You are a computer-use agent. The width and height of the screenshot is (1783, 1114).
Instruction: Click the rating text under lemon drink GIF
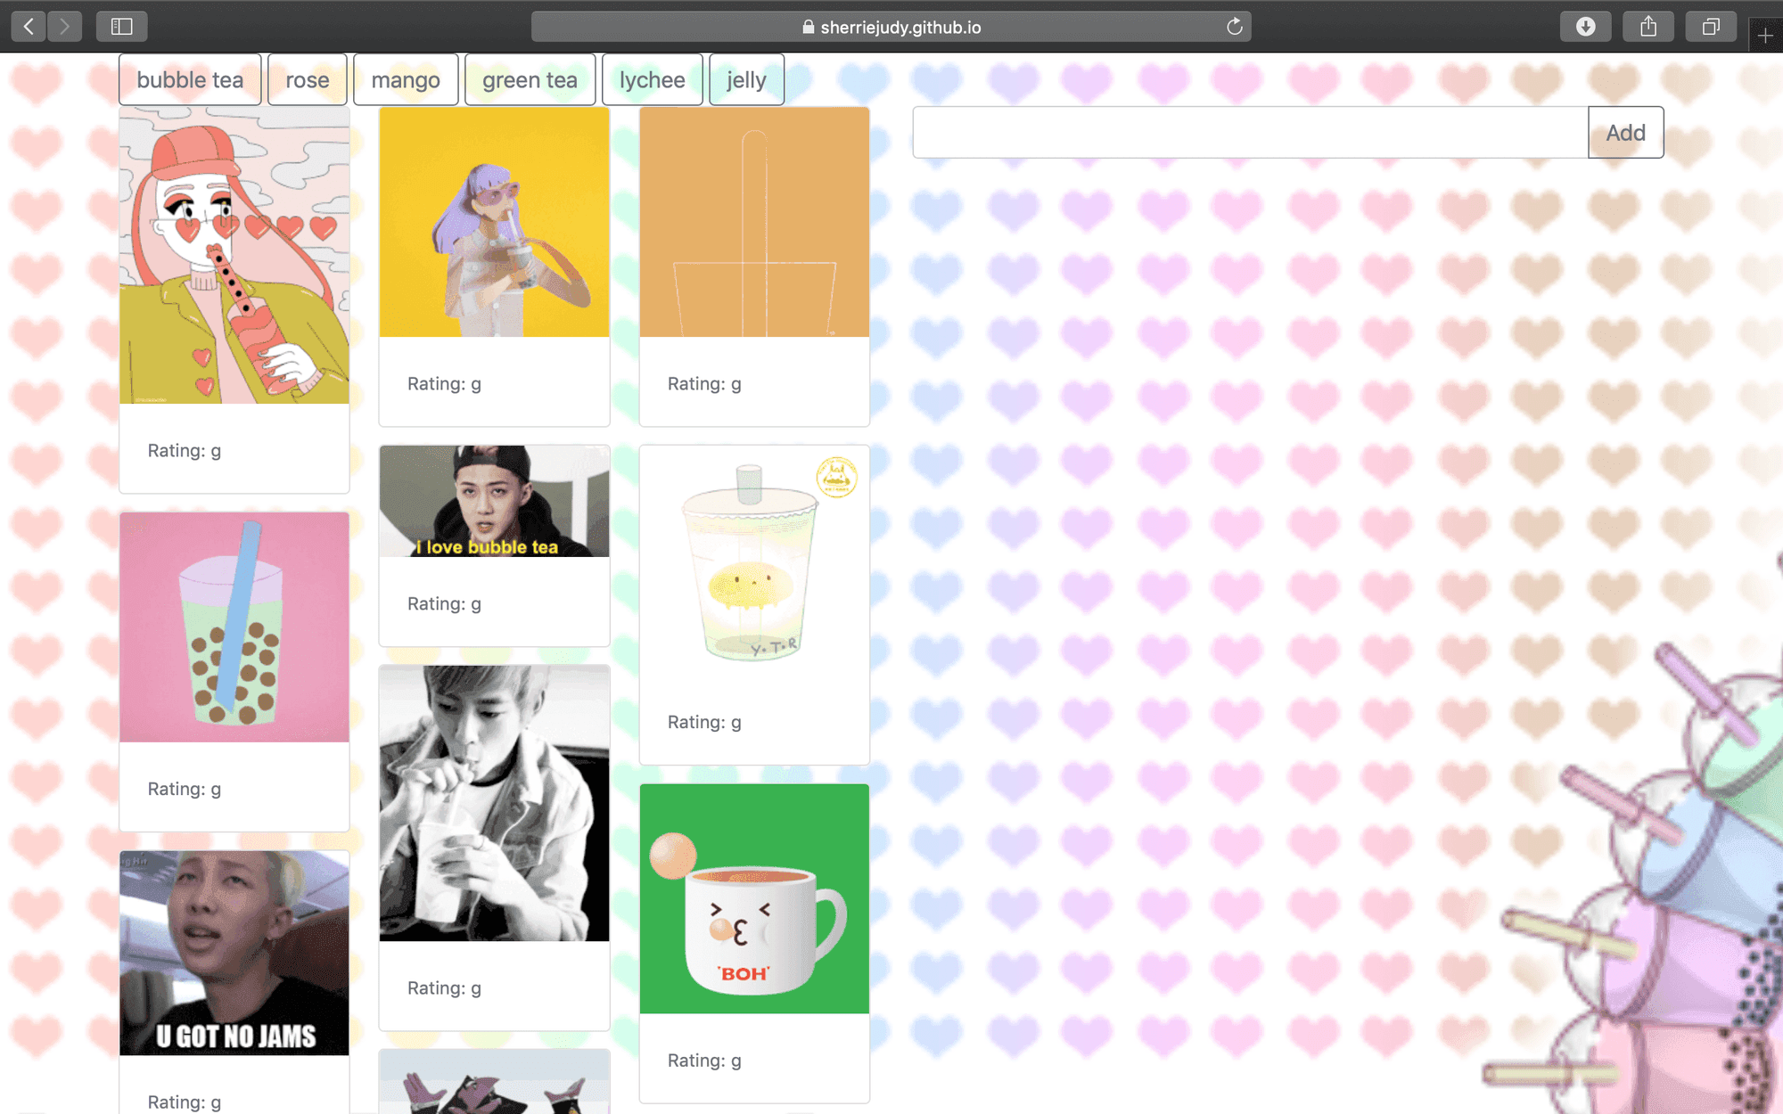[x=704, y=722]
